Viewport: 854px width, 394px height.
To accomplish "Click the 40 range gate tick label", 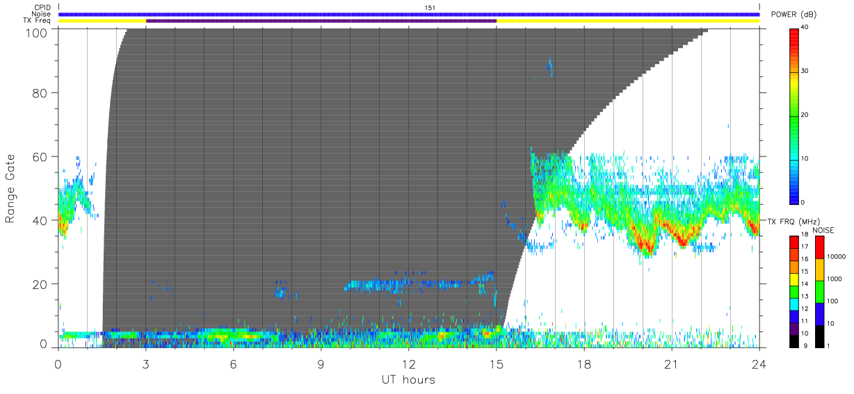I will pos(40,221).
